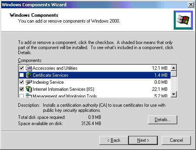Toggle the Internet Information Services (IIS) checkbox

click(x=21, y=89)
